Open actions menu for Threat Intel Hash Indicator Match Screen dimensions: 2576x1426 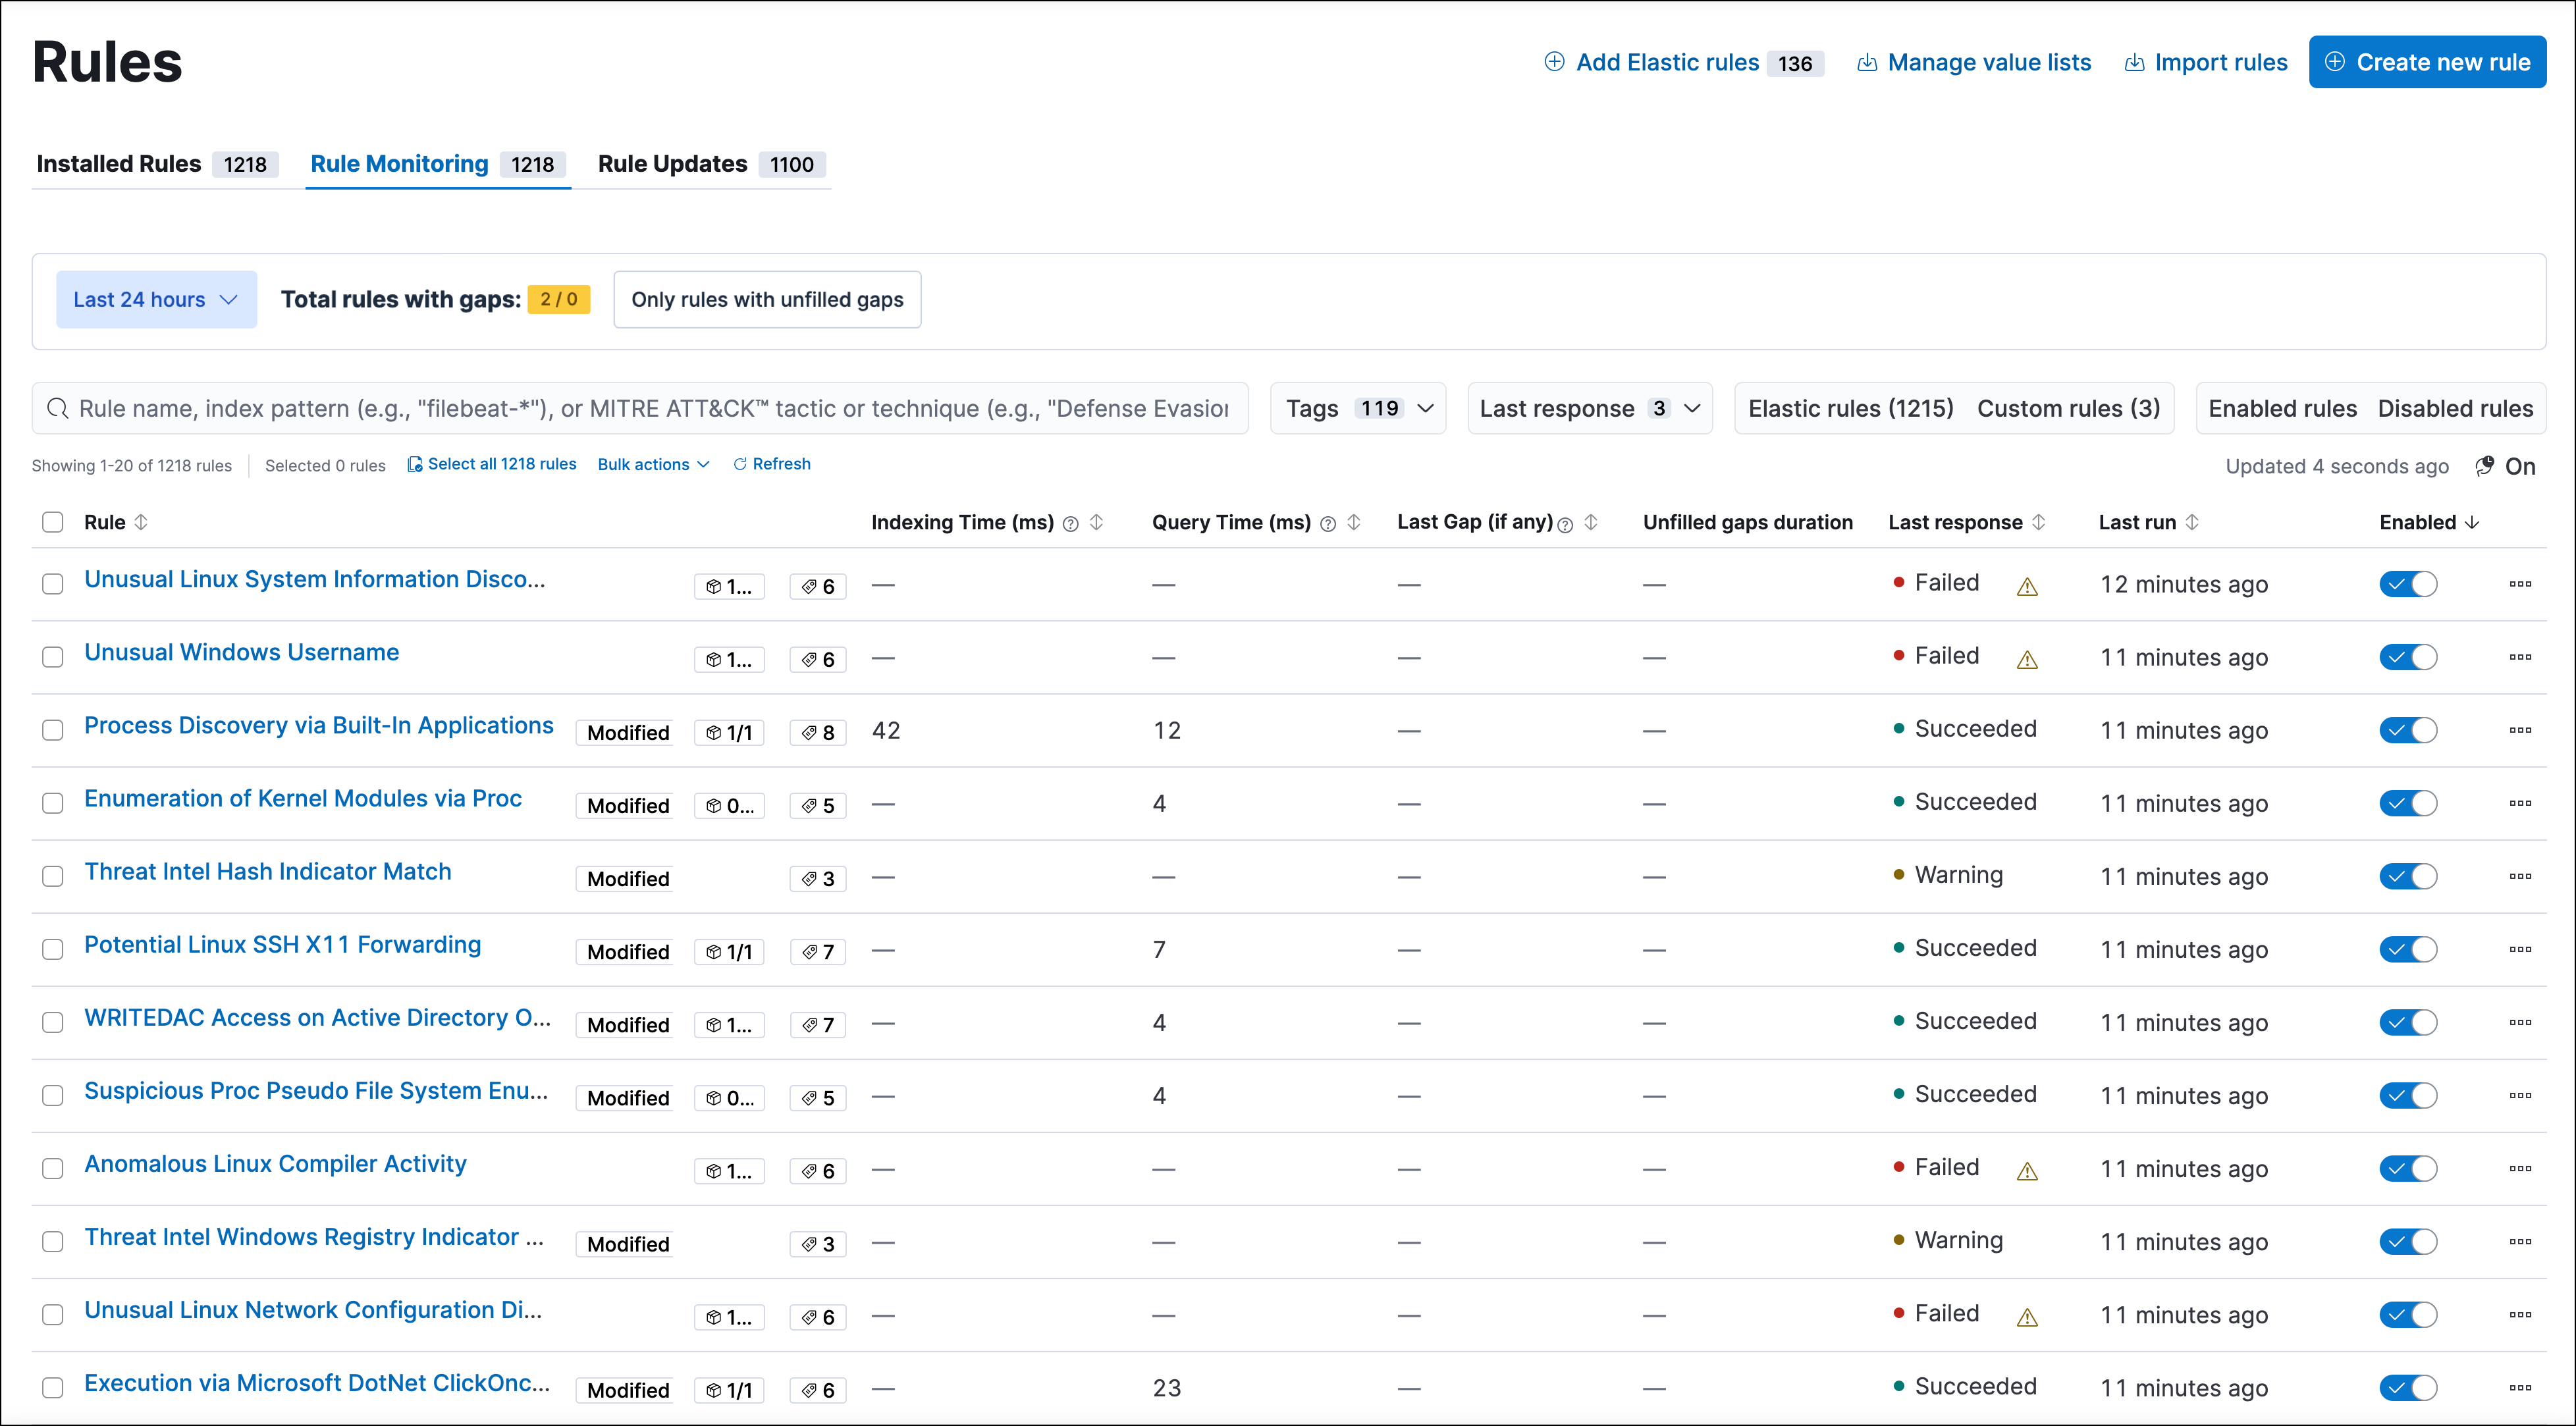[2520, 876]
